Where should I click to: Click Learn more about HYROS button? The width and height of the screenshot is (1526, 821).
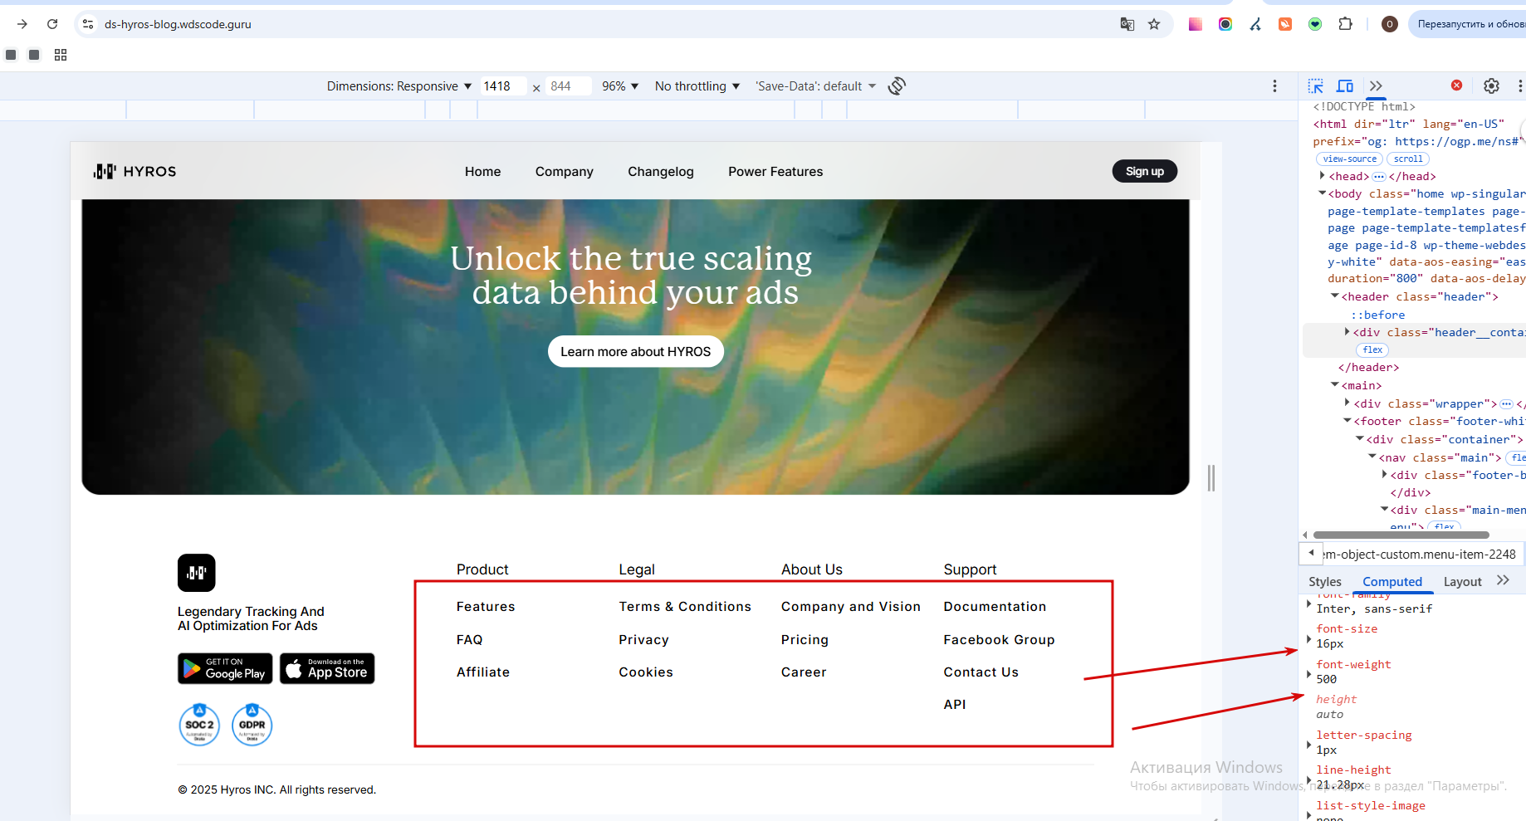pyautogui.click(x=636, y=351)
